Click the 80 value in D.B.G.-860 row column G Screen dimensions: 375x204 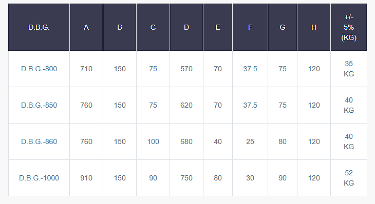(283, 142)
